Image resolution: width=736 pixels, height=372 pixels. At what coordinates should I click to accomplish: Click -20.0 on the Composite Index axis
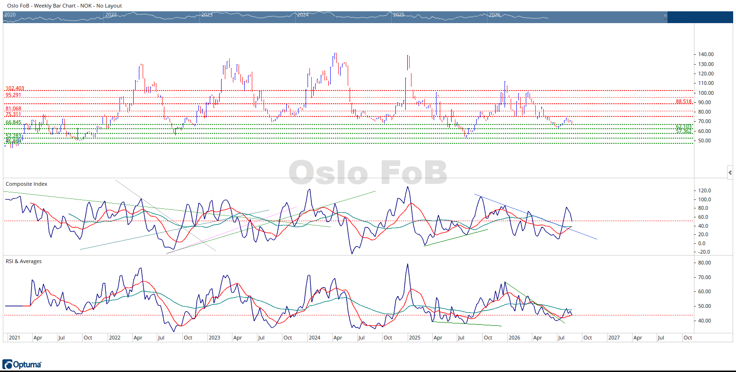point(704,252)
